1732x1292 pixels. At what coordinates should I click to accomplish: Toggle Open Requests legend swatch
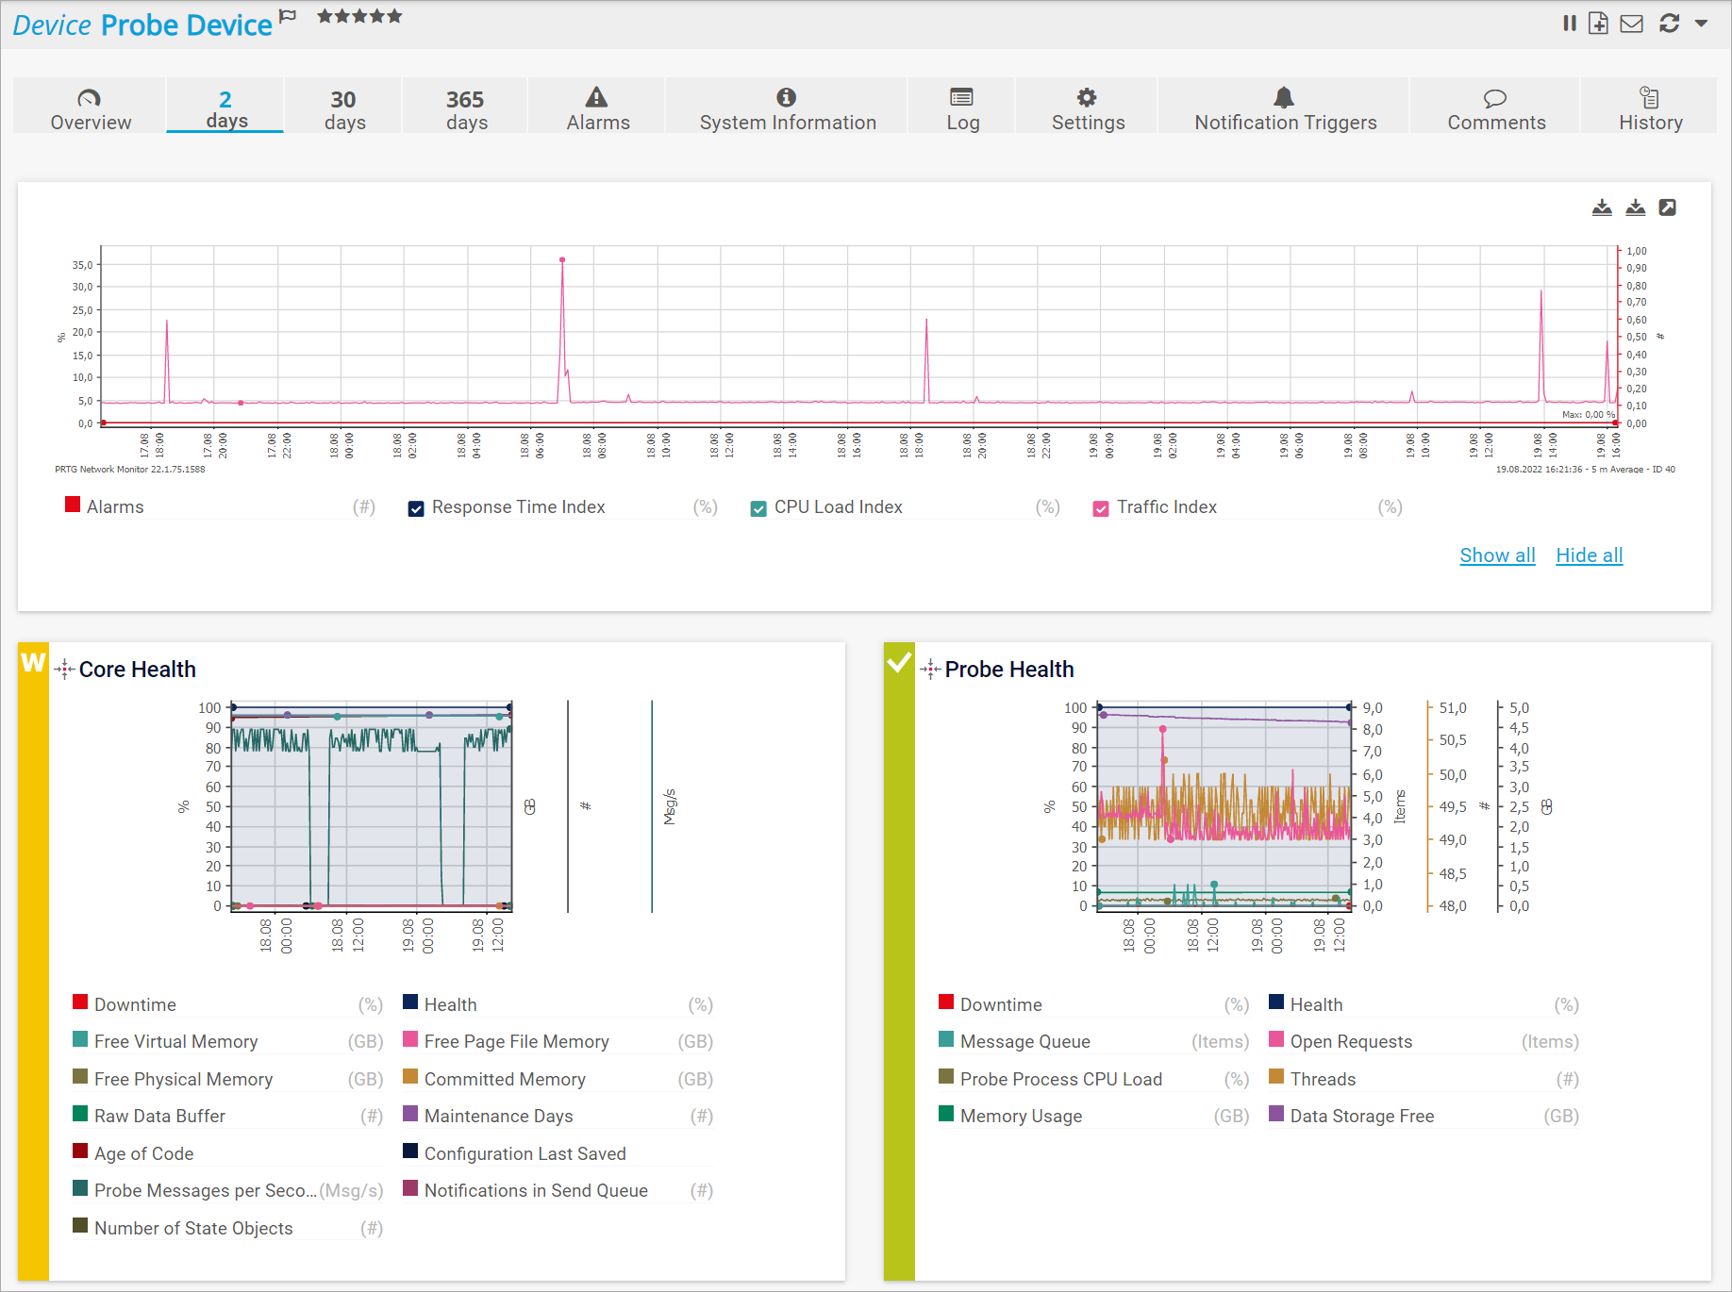[x=1276, y=1039]
